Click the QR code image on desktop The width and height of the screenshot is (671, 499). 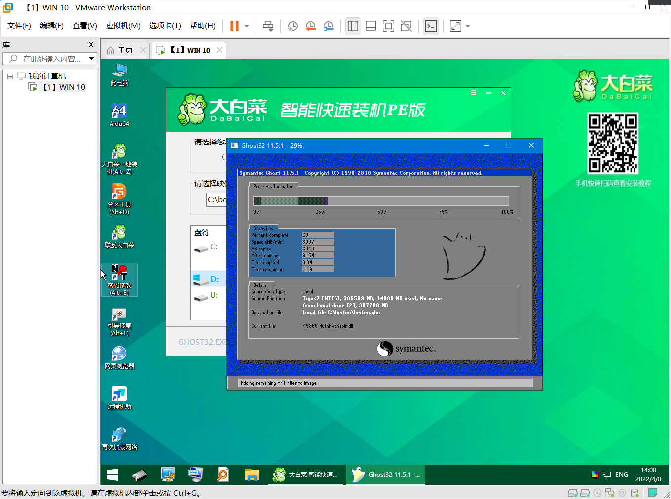pyautogui.click(x=613, y=143)
